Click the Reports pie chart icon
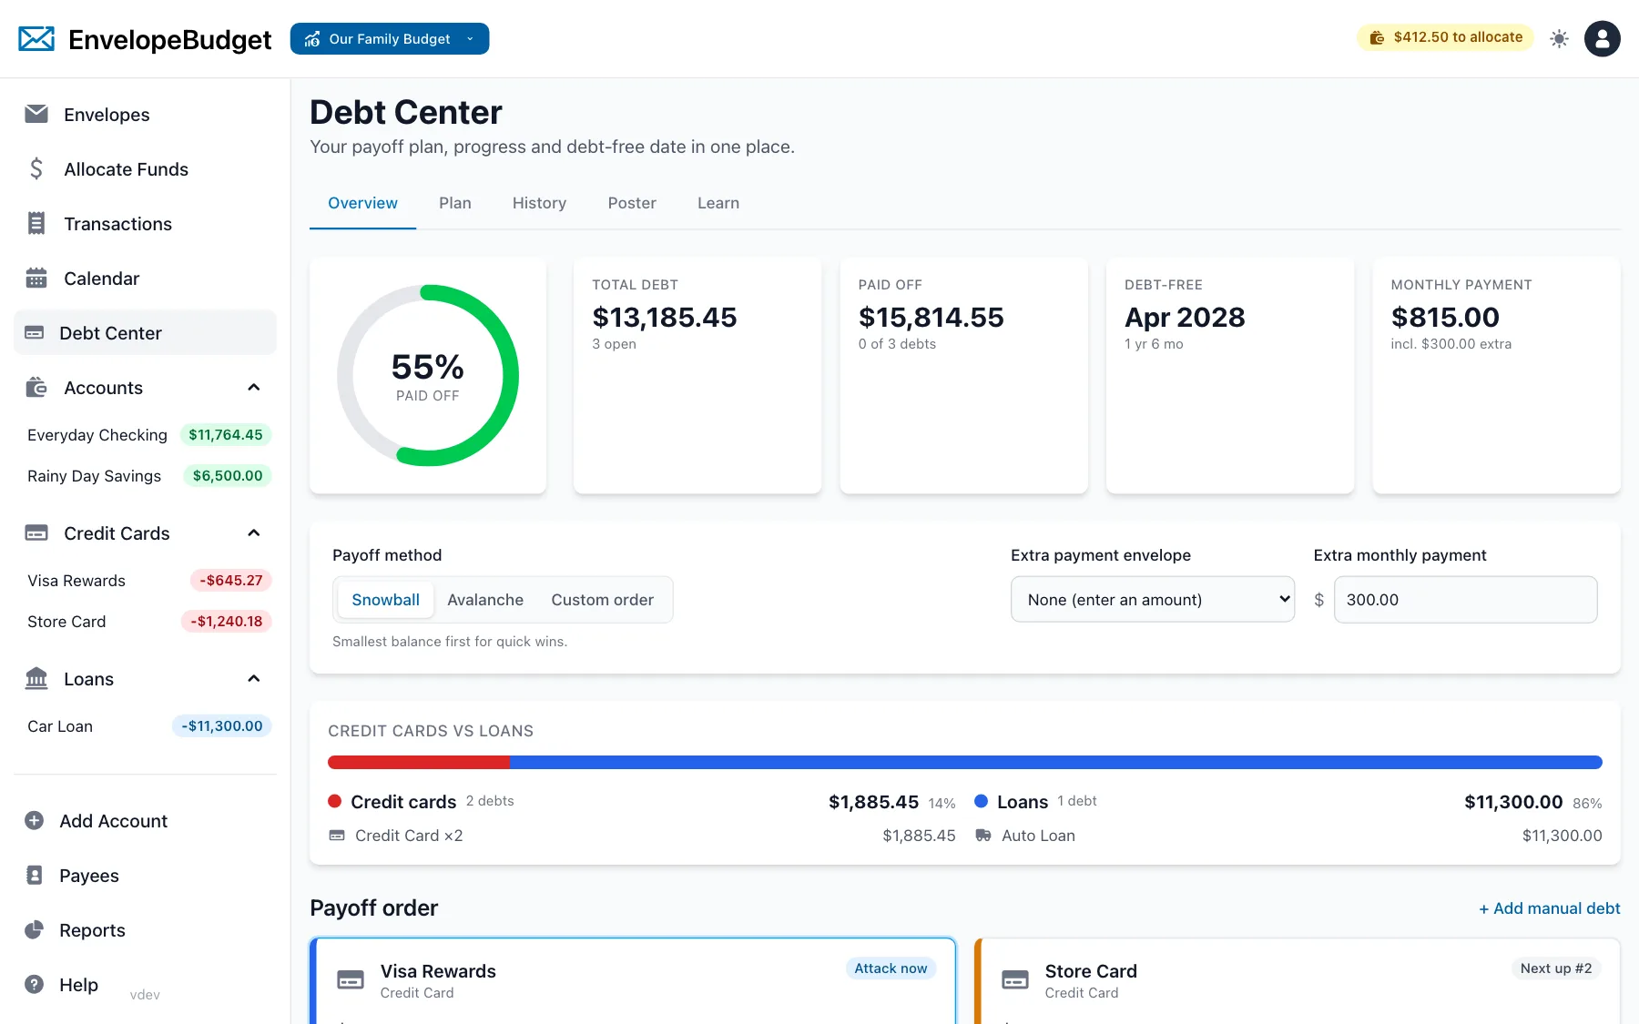1639x1024 pixels. point(34,929)
